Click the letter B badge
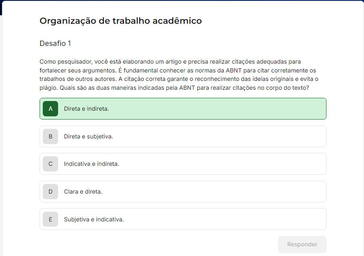The height and width of the screenshot is (256, 364). coord(50,136)
